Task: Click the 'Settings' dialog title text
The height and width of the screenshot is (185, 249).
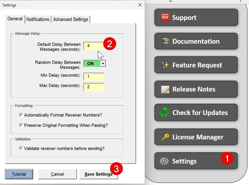Action: (9, 5)
